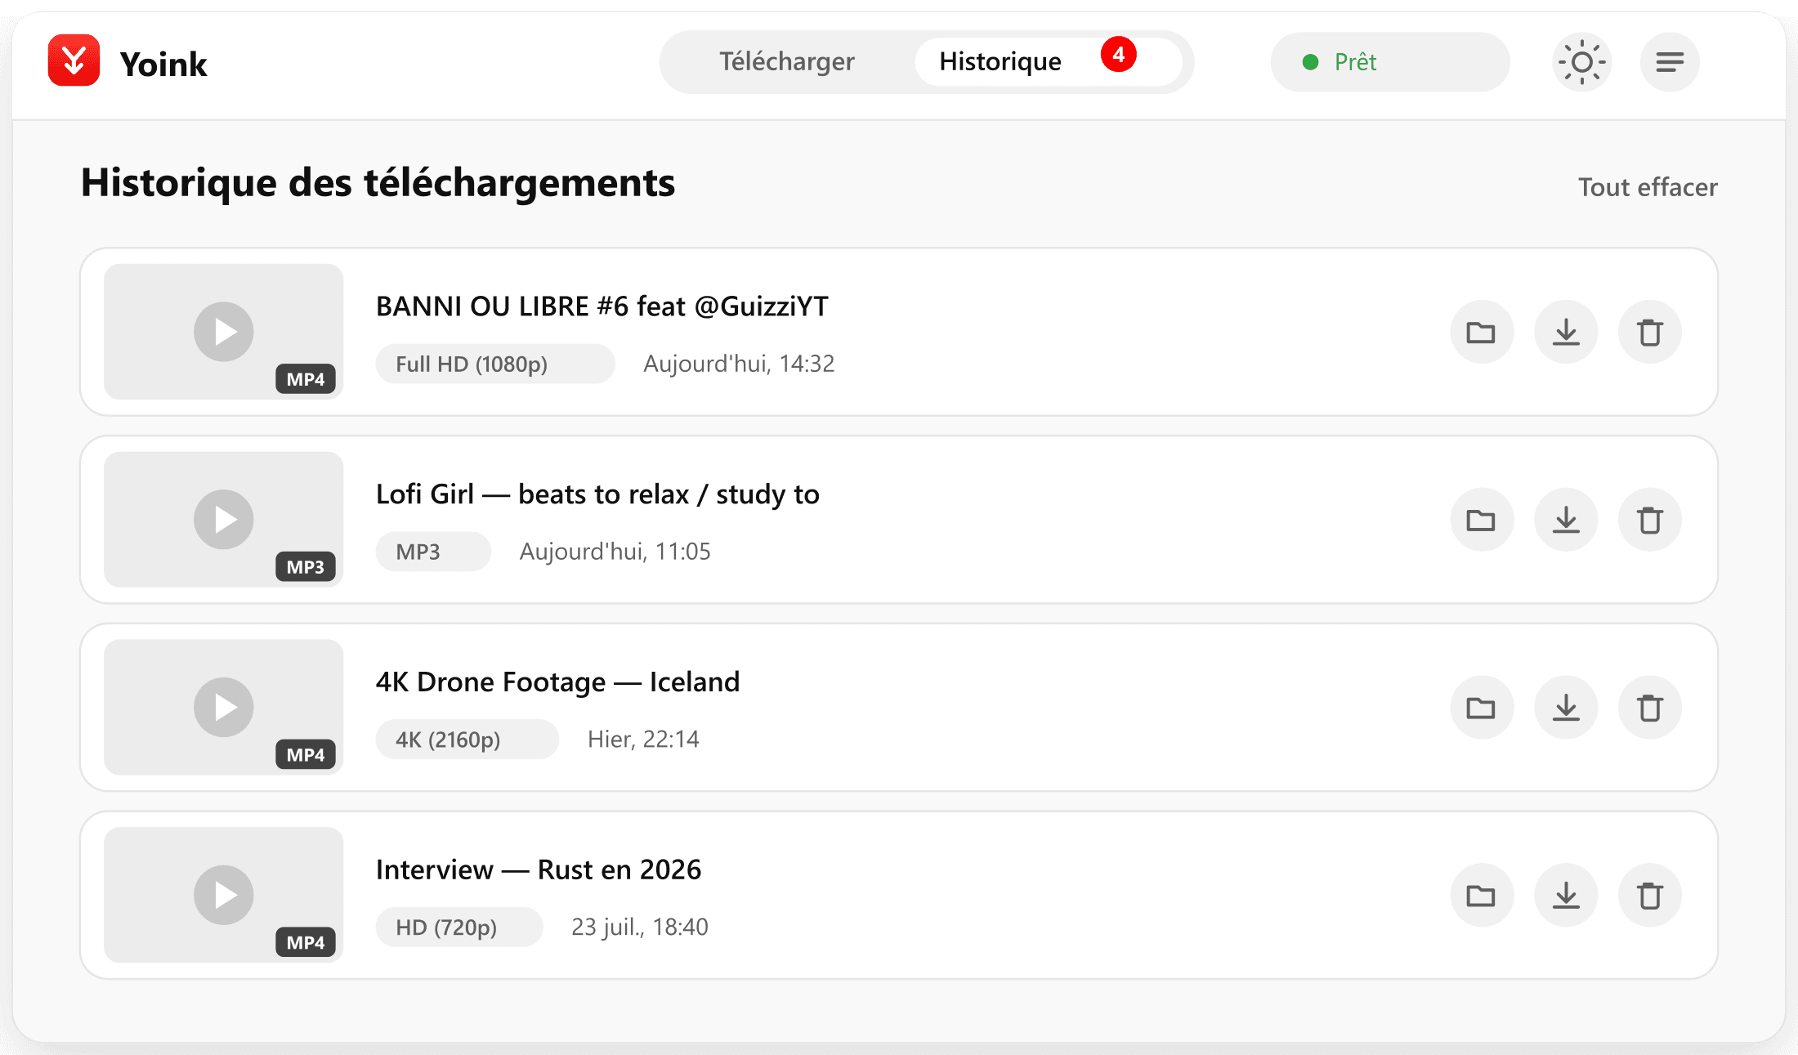Delete Interview — Rust en 2026 entry

pos(1650,896)
